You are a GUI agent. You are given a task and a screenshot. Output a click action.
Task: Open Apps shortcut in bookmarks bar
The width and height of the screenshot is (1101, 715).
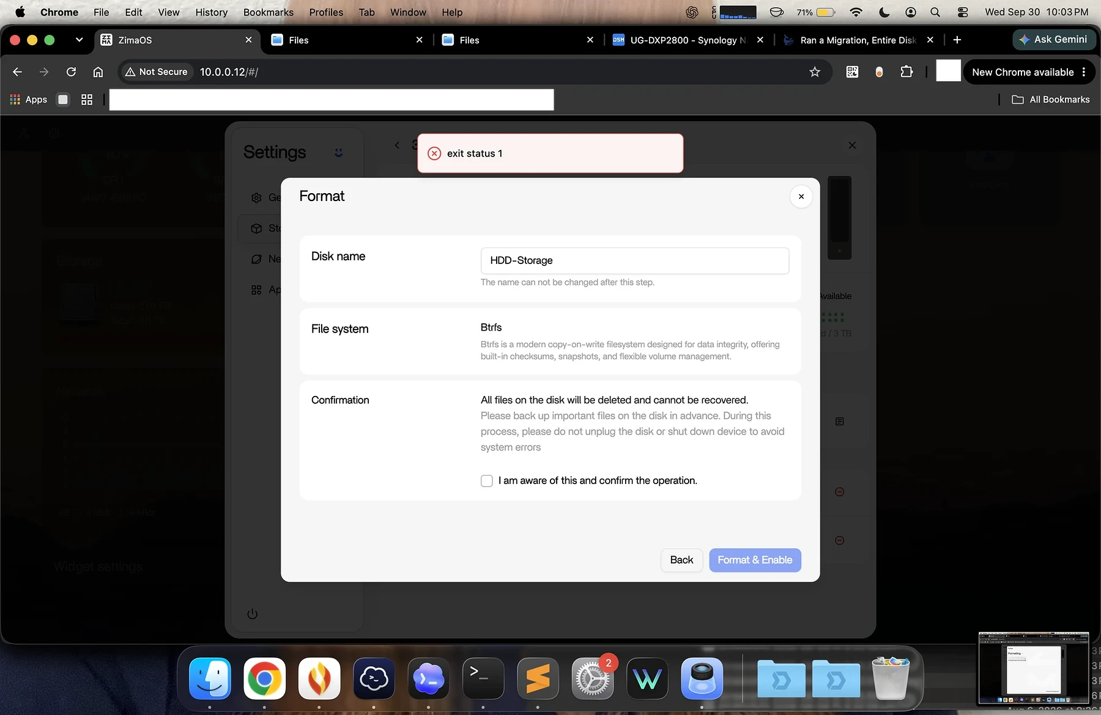tap(28, 100)
